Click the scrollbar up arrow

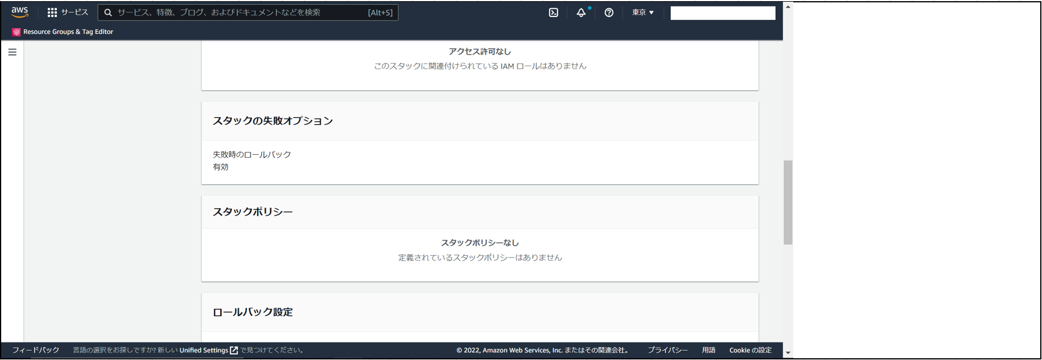[788, 6]
